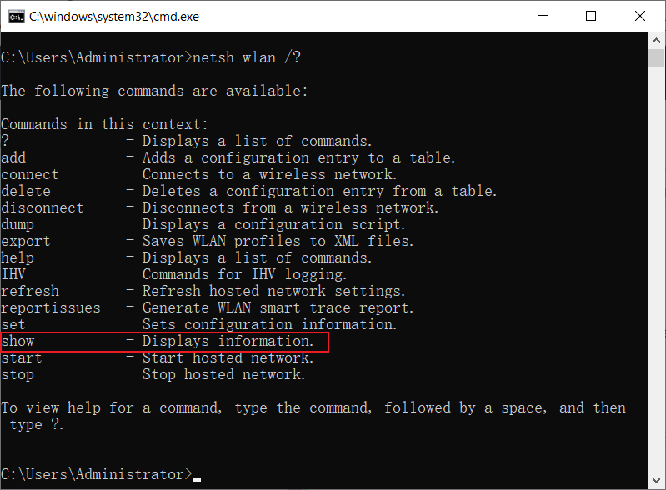The height and width of the screenshot is (490, 666).
Task: Click the 'connect' command in the list
Action: click(30, 175)
